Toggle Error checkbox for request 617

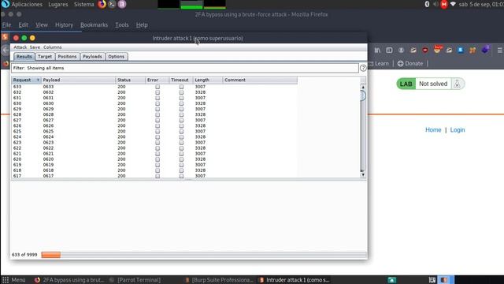(x=157, y=176)
